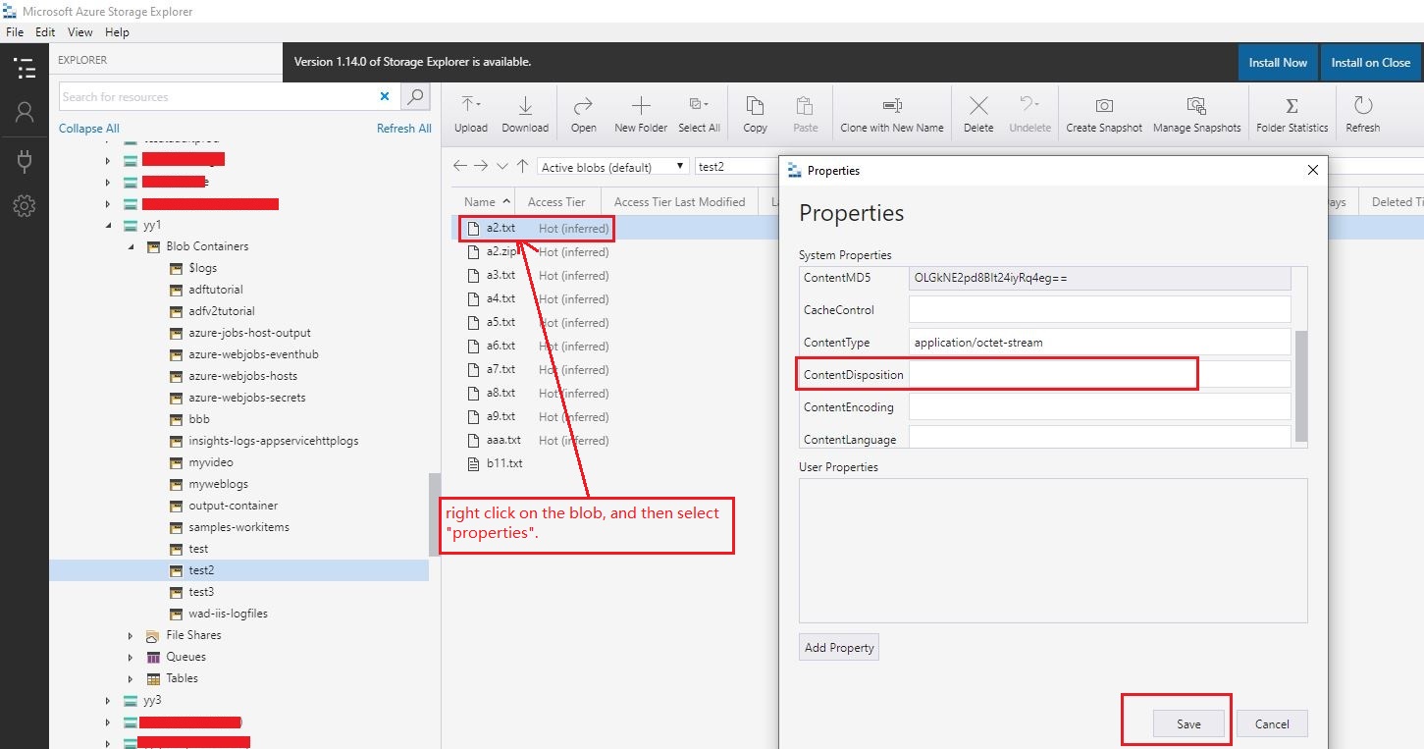The height and width of the screenshot is (749, 1424).
Task: Click Add Property in Properties dialog
Action: point(839,648)
